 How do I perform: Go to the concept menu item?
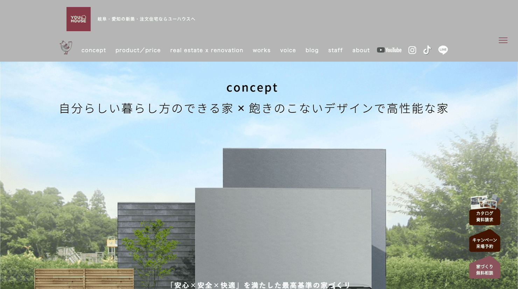pyautogui.click(x=93, y=50)
